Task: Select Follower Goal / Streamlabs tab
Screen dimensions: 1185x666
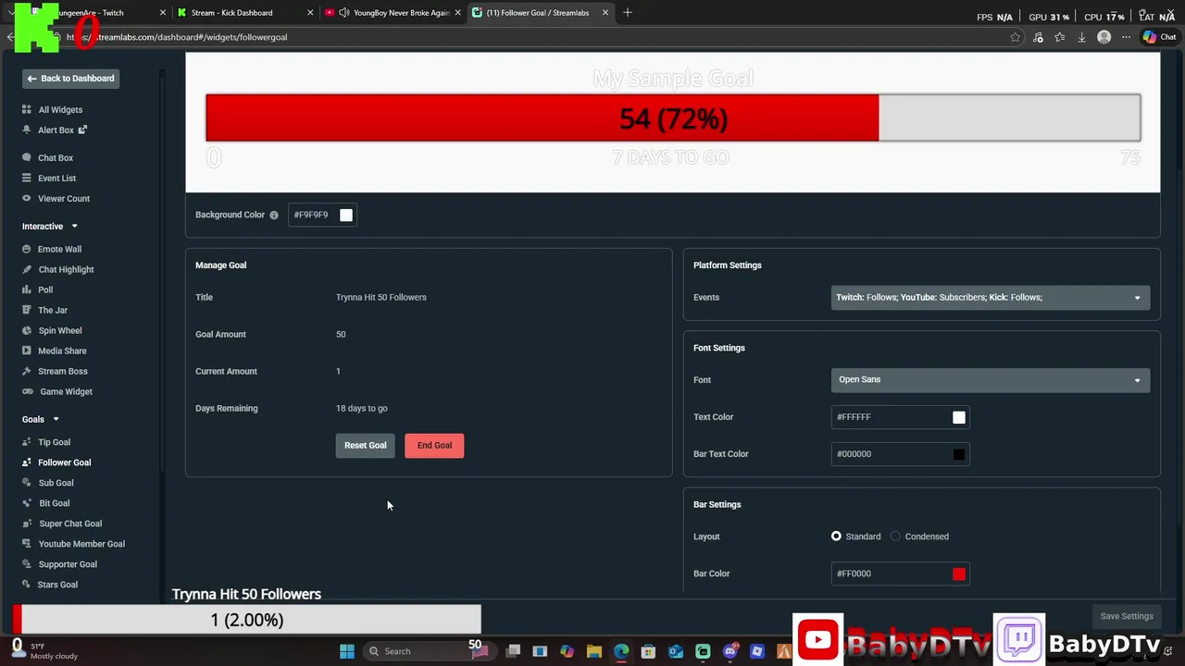Action: pos(540,13)
